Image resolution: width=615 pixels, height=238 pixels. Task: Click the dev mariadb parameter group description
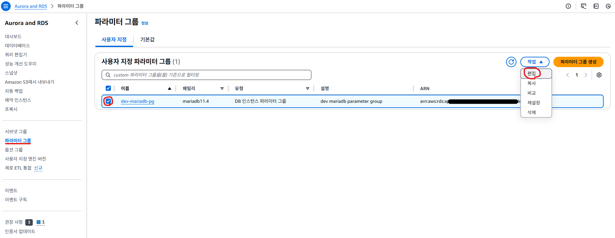pos(351,101)
